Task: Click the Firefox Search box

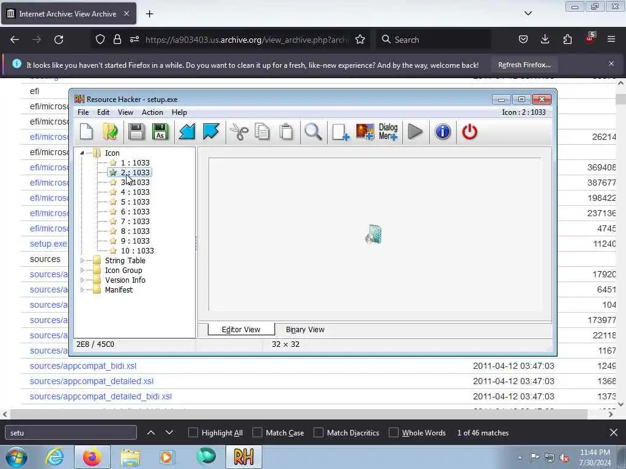Action: tap(434, 40)
